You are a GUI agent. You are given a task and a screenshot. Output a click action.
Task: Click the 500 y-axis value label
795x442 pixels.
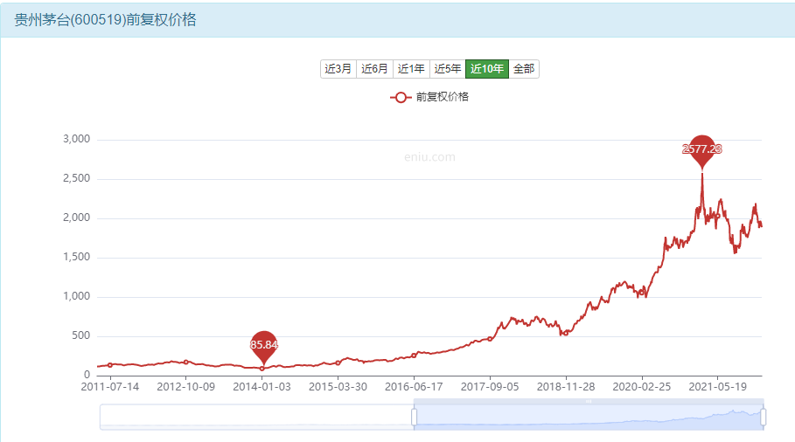click(x=81, y=335)
